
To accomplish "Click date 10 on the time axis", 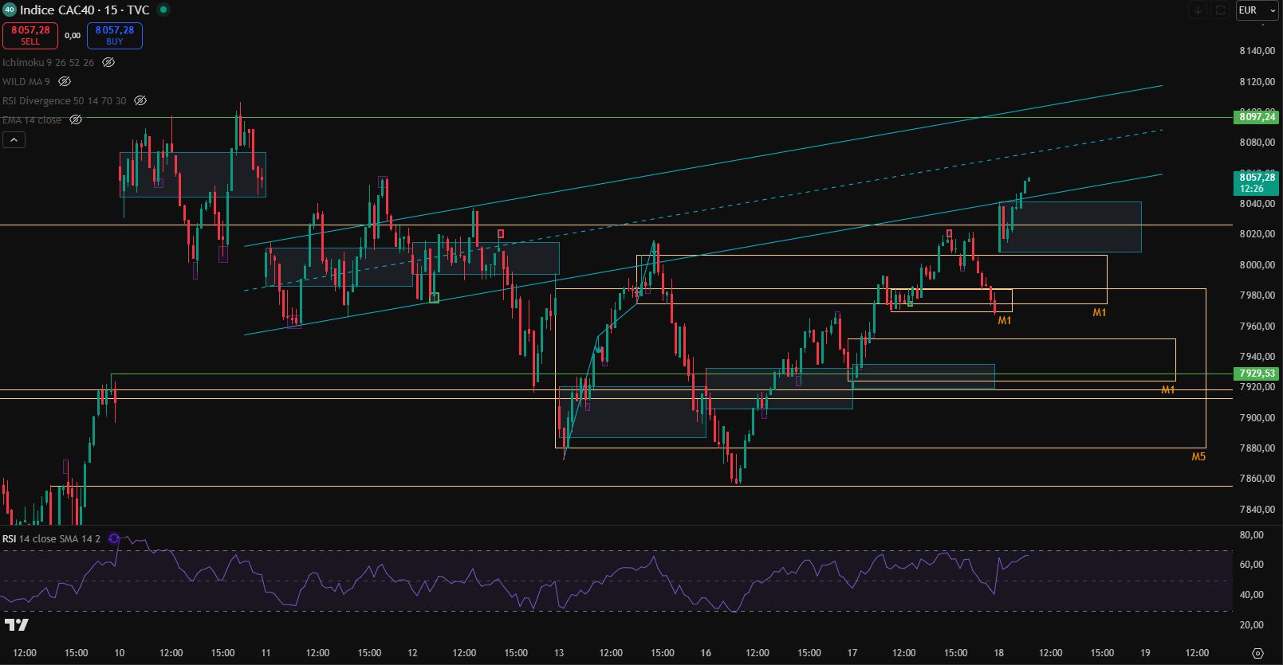I will (119, 653).
